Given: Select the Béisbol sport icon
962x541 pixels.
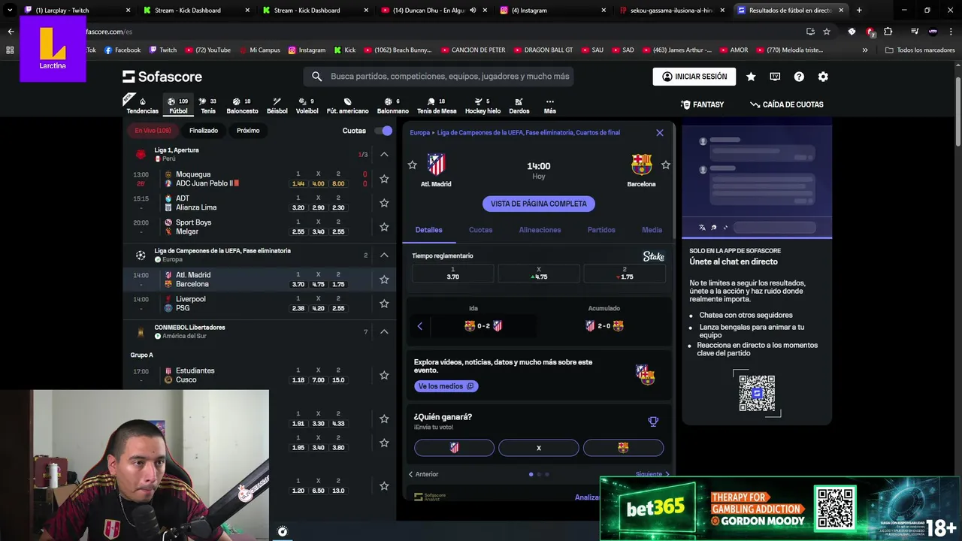Looking at the screenshot, I should (277, 105).
